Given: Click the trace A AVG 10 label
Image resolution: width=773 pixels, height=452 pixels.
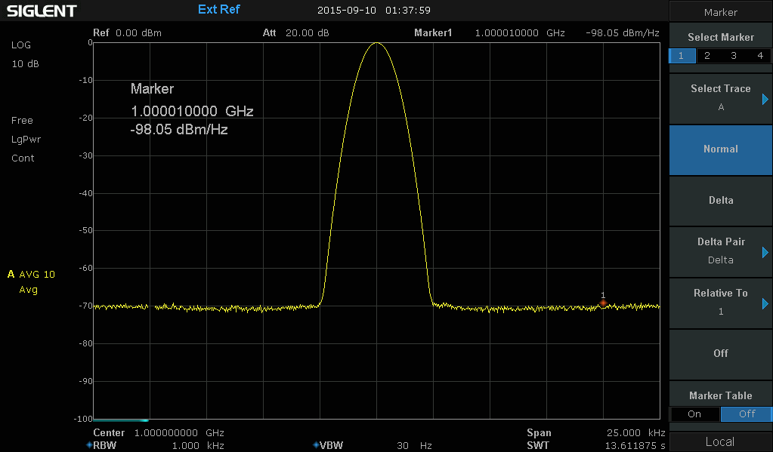Looking at the screenshot, I should pos(32,274).
